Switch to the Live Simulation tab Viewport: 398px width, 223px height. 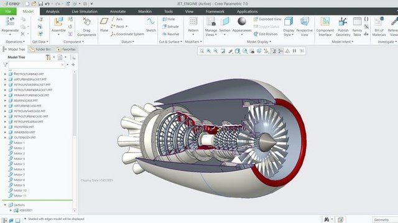pyautogui.click(x=85, y=11)
